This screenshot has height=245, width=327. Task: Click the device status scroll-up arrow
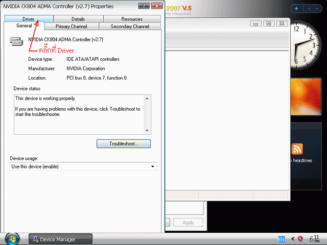pos(147,99)
